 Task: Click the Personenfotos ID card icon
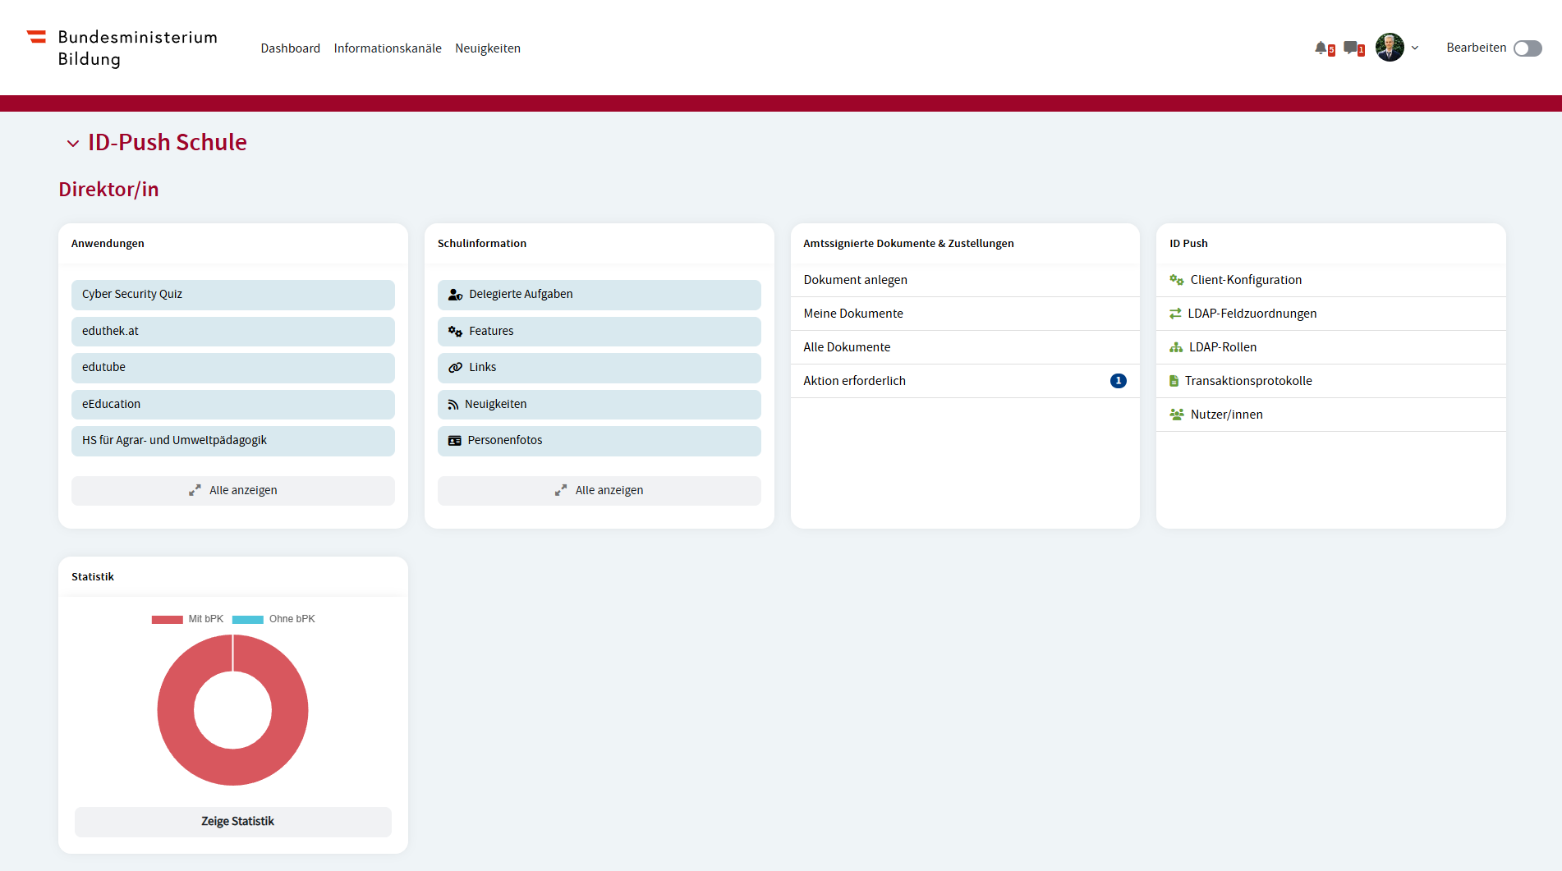(455, 441)
